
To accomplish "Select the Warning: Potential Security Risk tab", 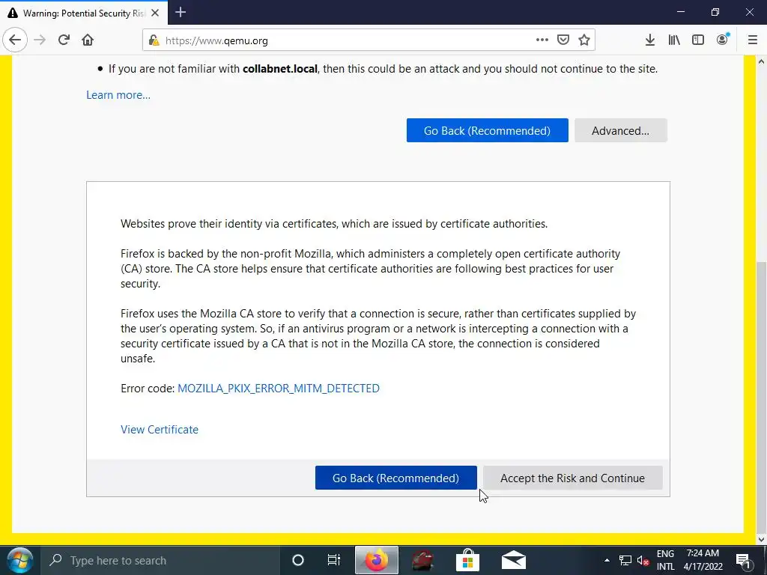I will click(x=84, y=13).
